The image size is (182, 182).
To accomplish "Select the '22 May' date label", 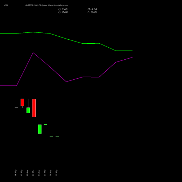I will coord(56,173).
